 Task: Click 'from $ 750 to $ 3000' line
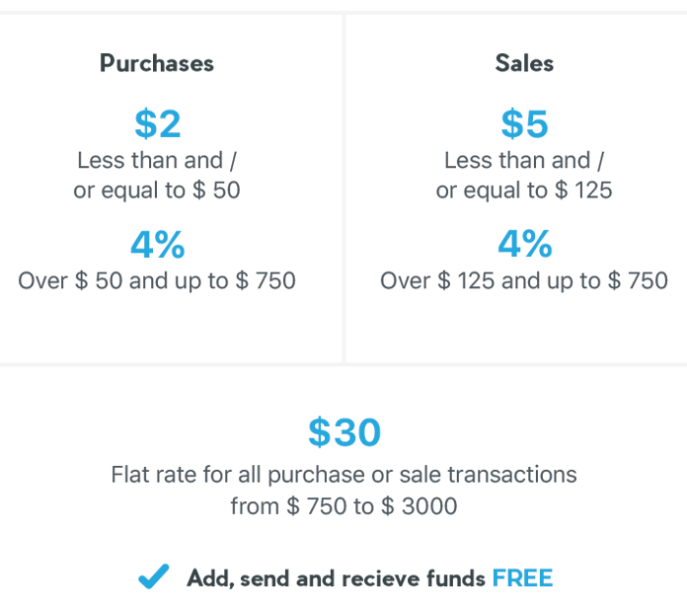coord(343,506)
